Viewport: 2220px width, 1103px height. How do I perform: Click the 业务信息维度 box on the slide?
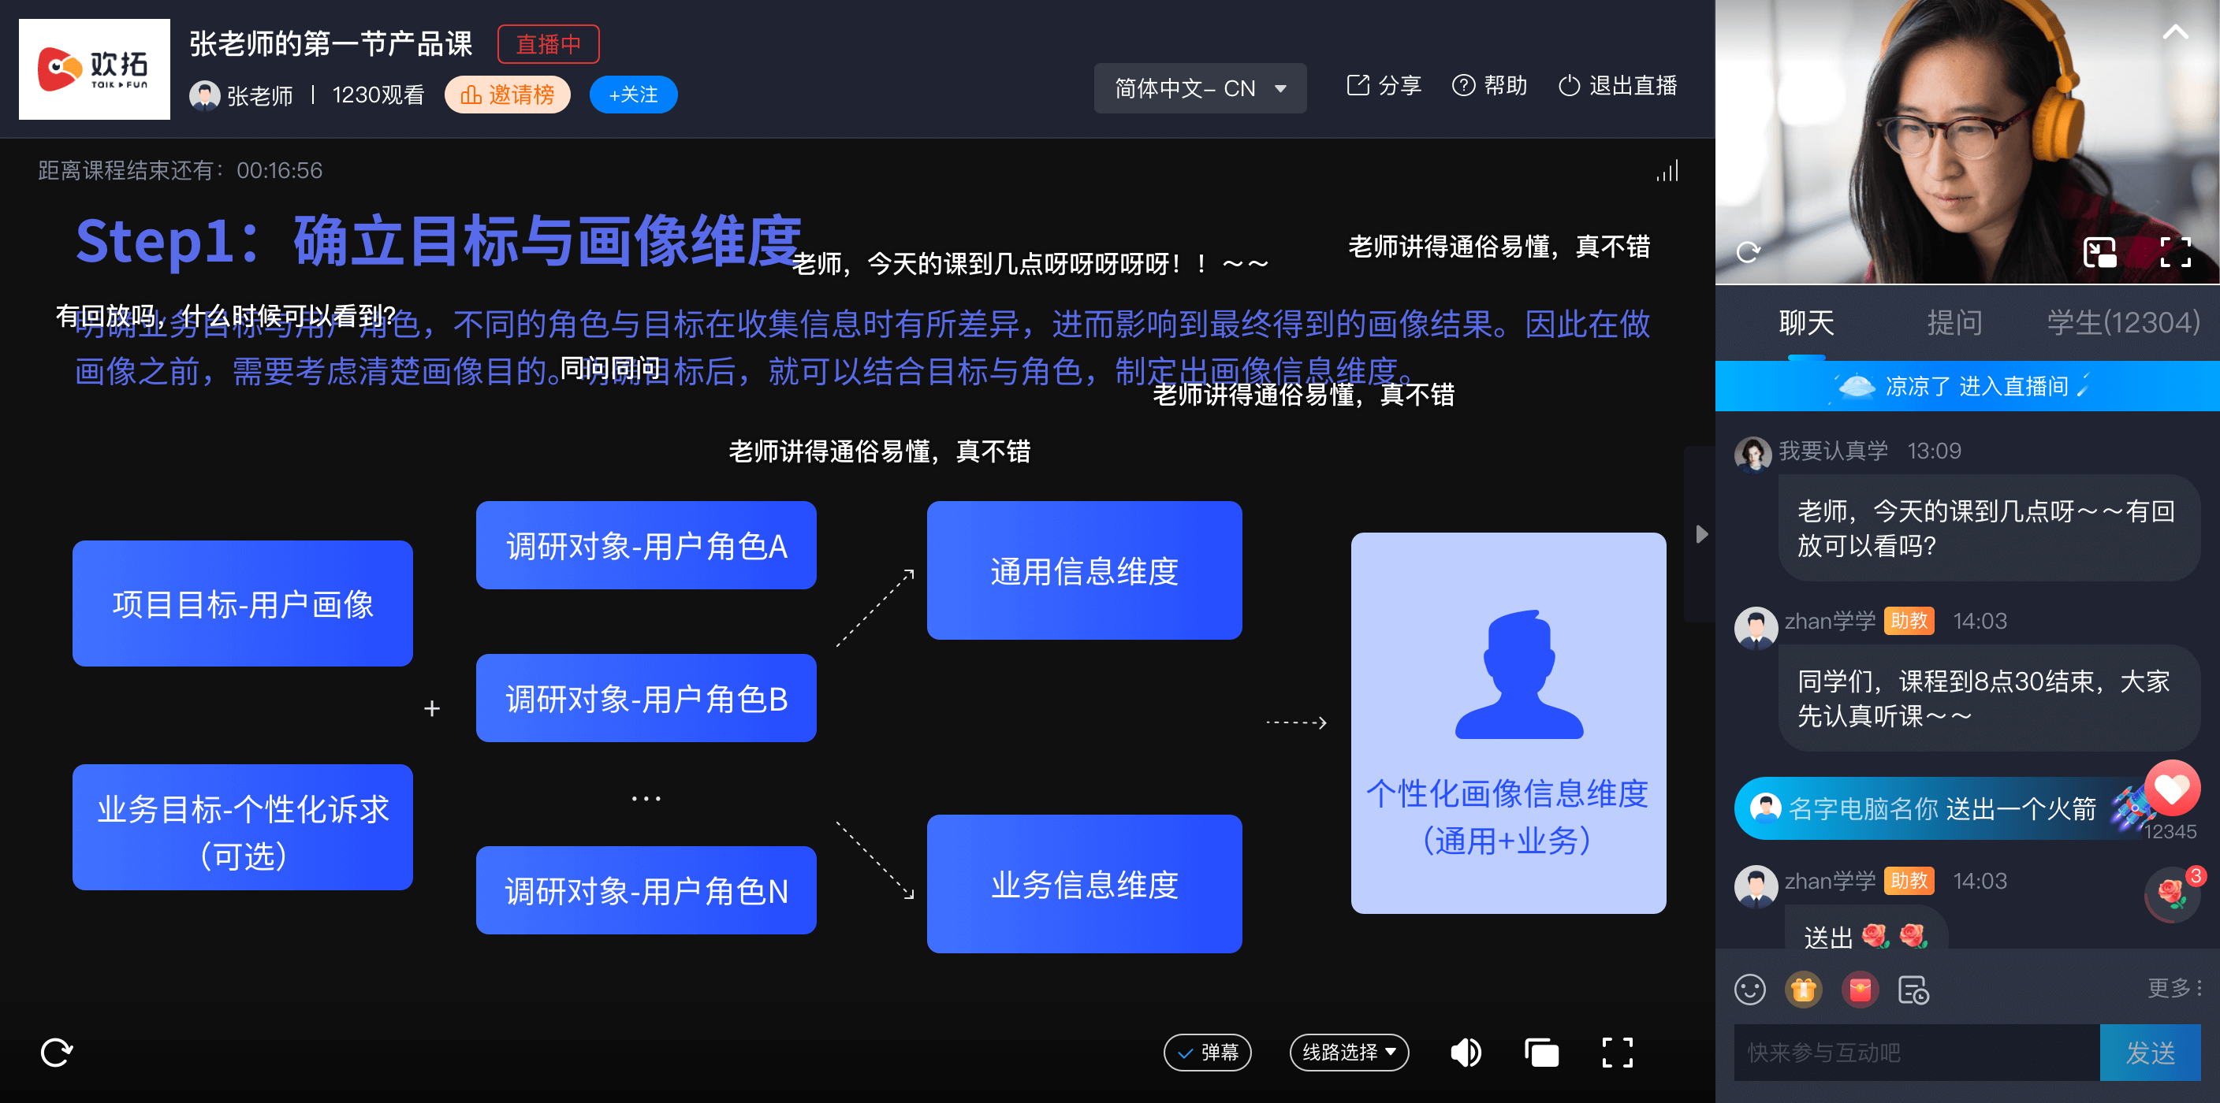[1084, 884]
